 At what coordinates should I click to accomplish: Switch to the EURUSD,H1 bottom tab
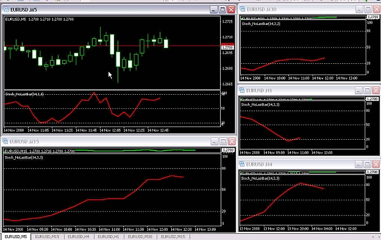109,236
